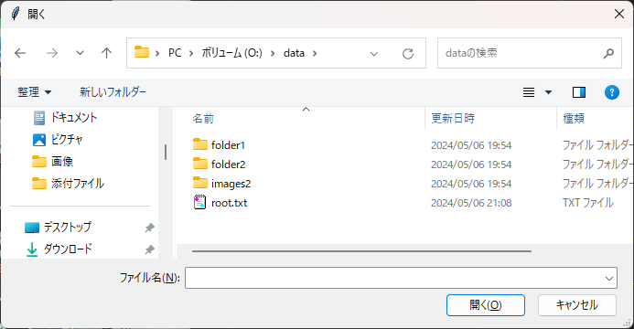Expand the recent locations chevron
Image resolution: width=634 pixels, height=329 pixels.
(81, 53)
